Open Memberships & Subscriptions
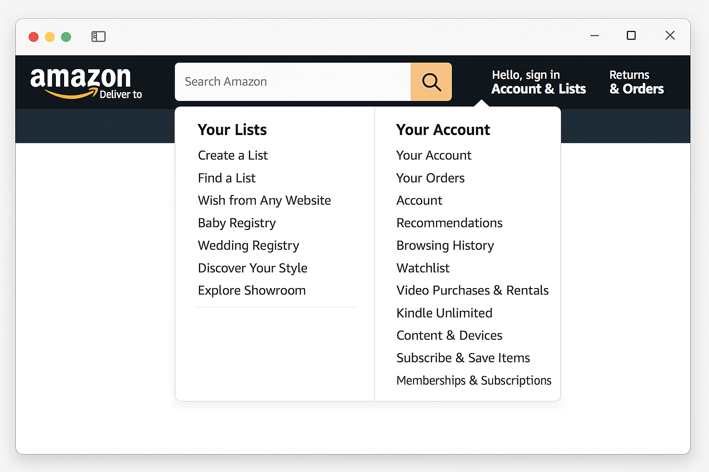The height and width of the screenshot is (472, 709). (x=474, y=380)
